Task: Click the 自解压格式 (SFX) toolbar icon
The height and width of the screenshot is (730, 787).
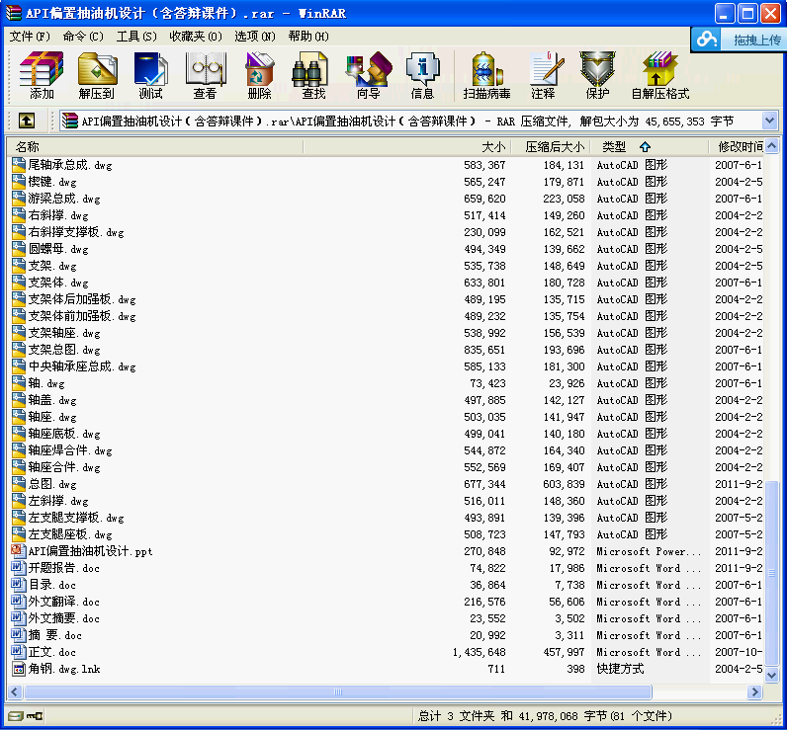Action: click(x=660, y=75)
